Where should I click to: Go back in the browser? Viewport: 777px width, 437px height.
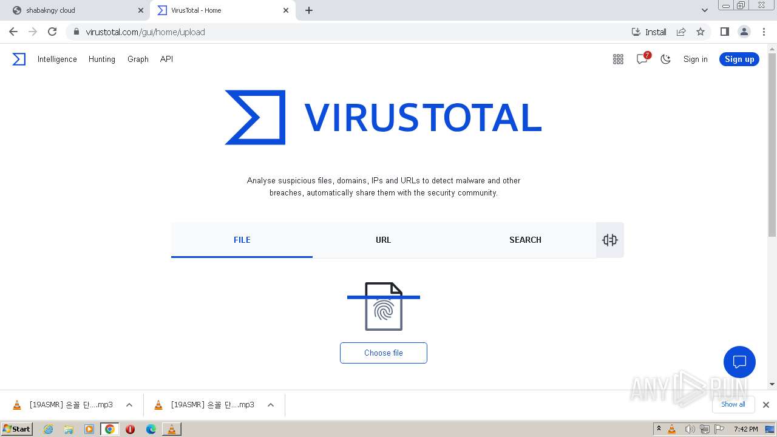13,32
